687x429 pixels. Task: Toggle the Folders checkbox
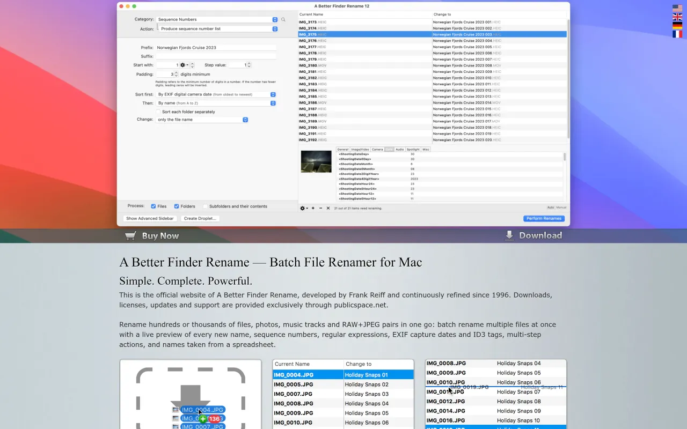[177, 206]
